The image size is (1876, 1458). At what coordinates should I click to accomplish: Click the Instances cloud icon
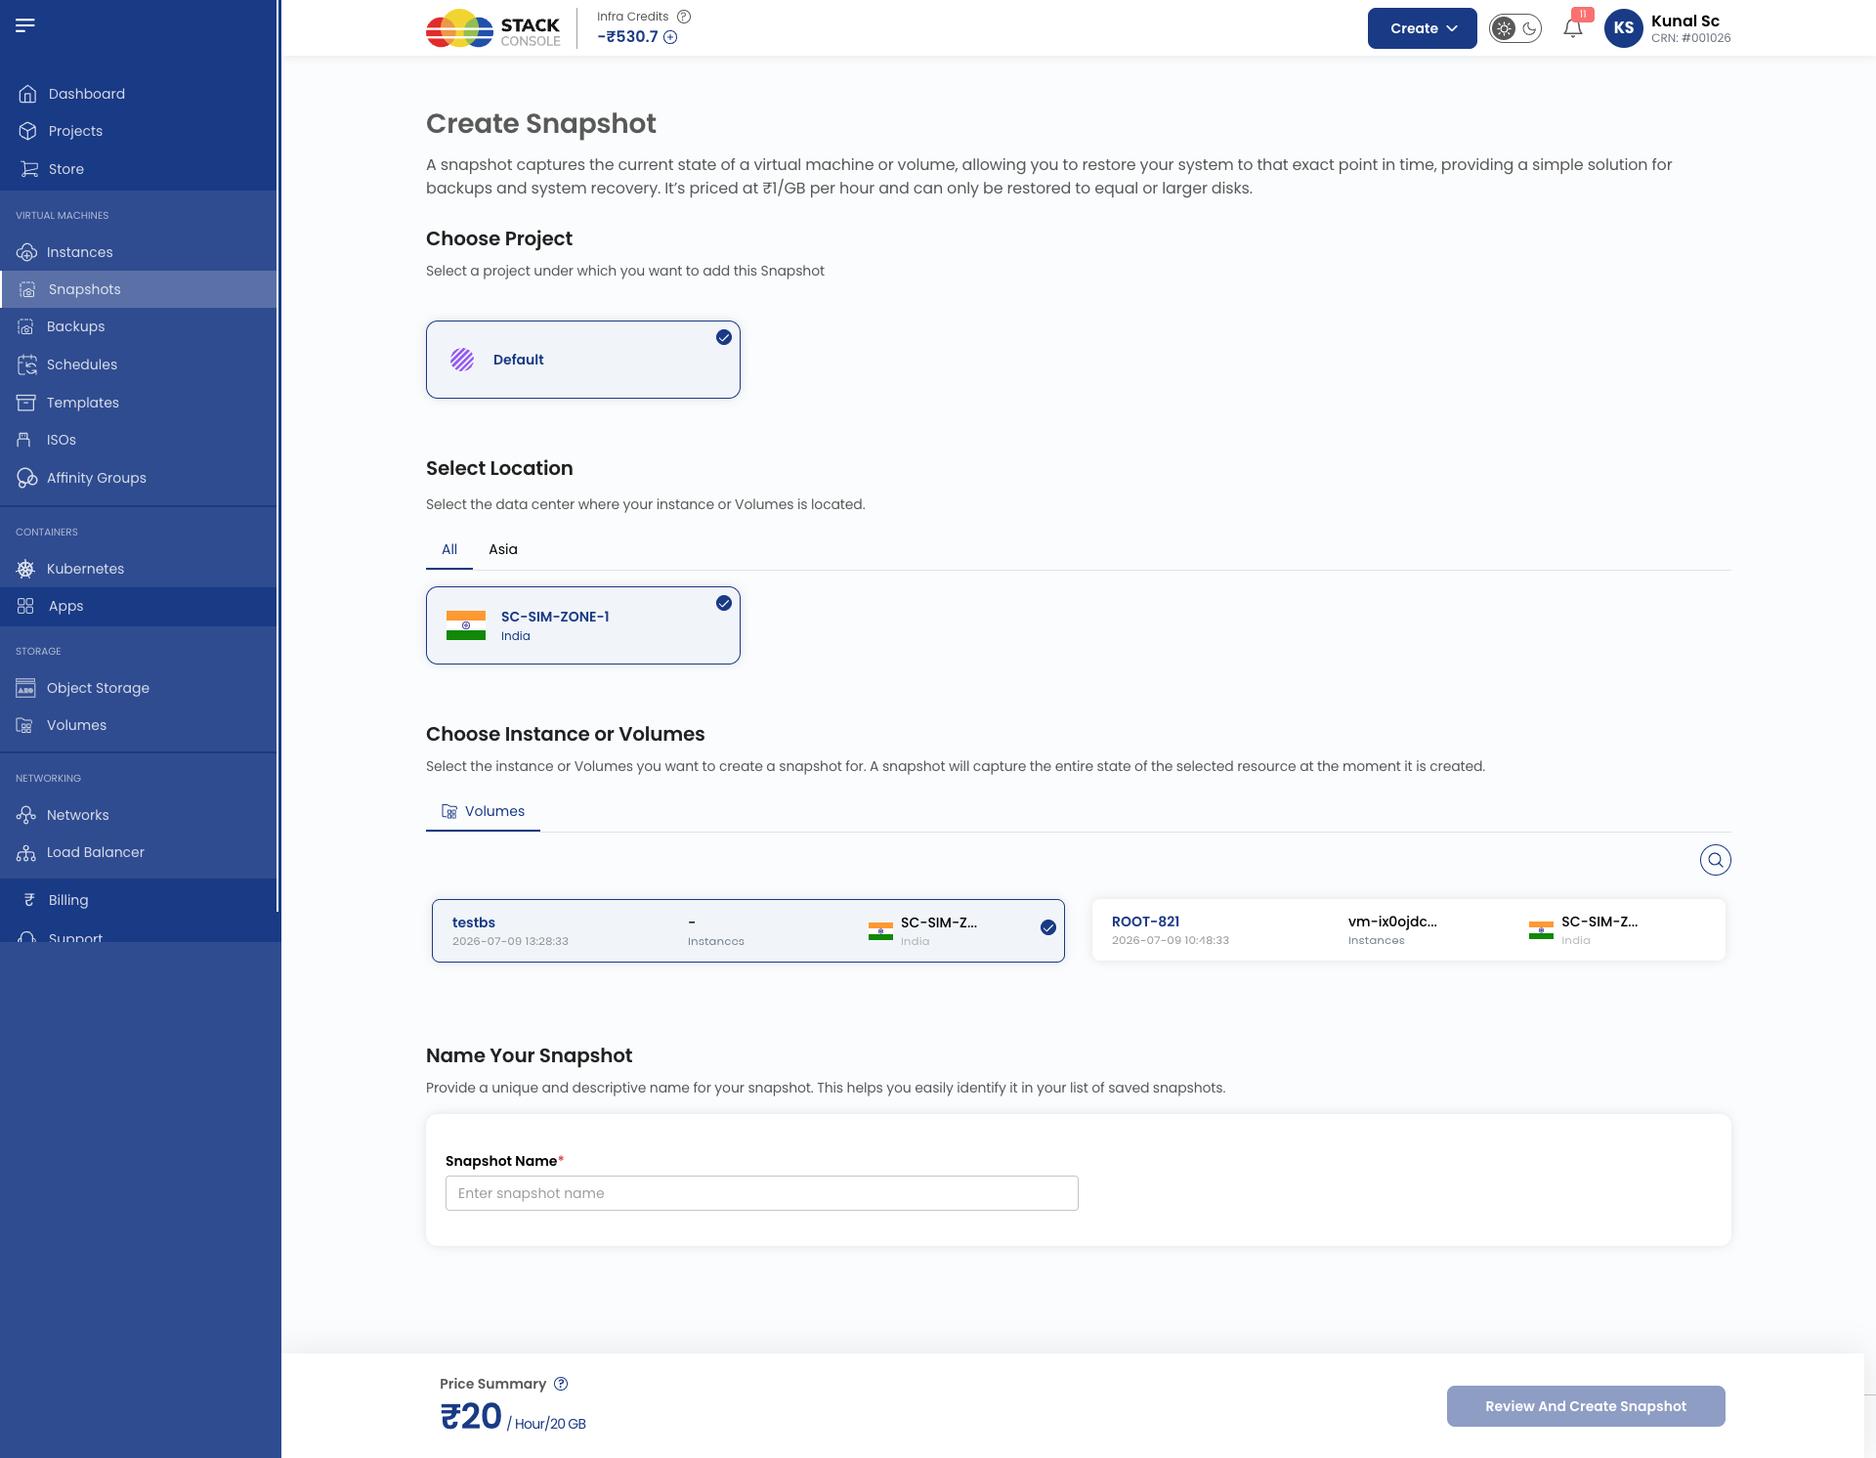(x=26, y=252)
